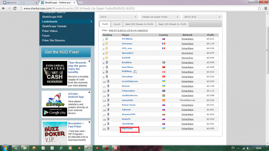Click the Country column header
The image size is (269, 151).
pos(163,35)
